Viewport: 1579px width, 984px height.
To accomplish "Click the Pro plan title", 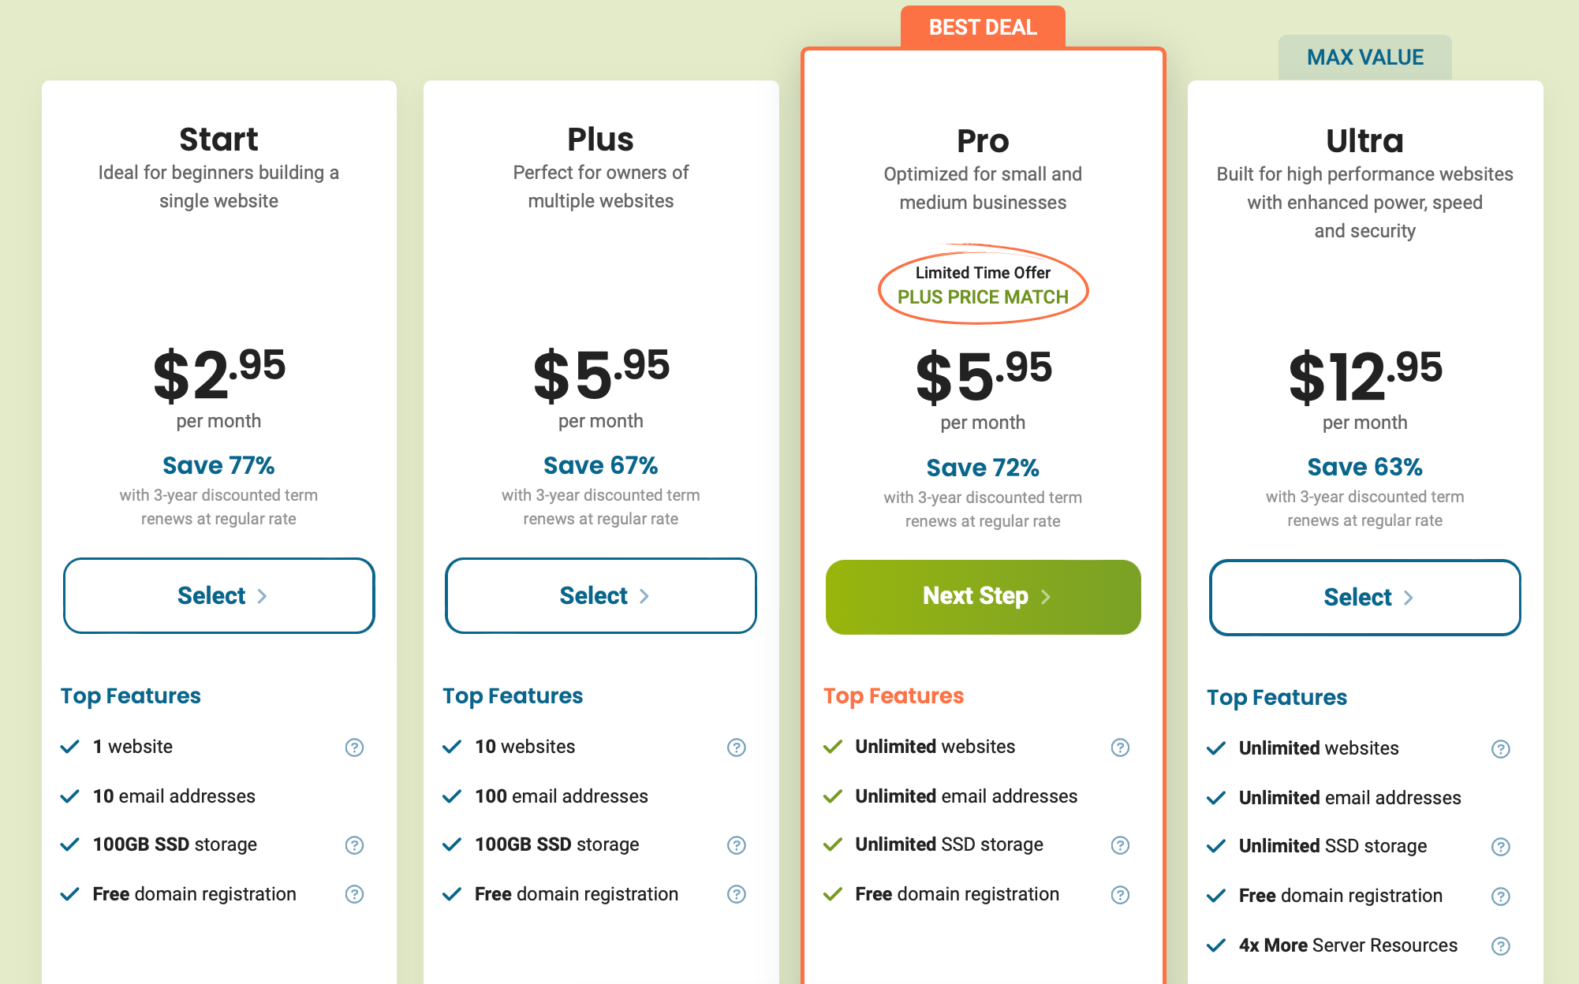I will (x=983, y=141).
